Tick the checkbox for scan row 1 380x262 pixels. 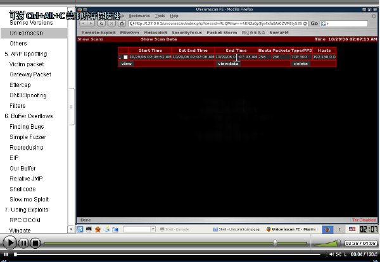[125, 57]
